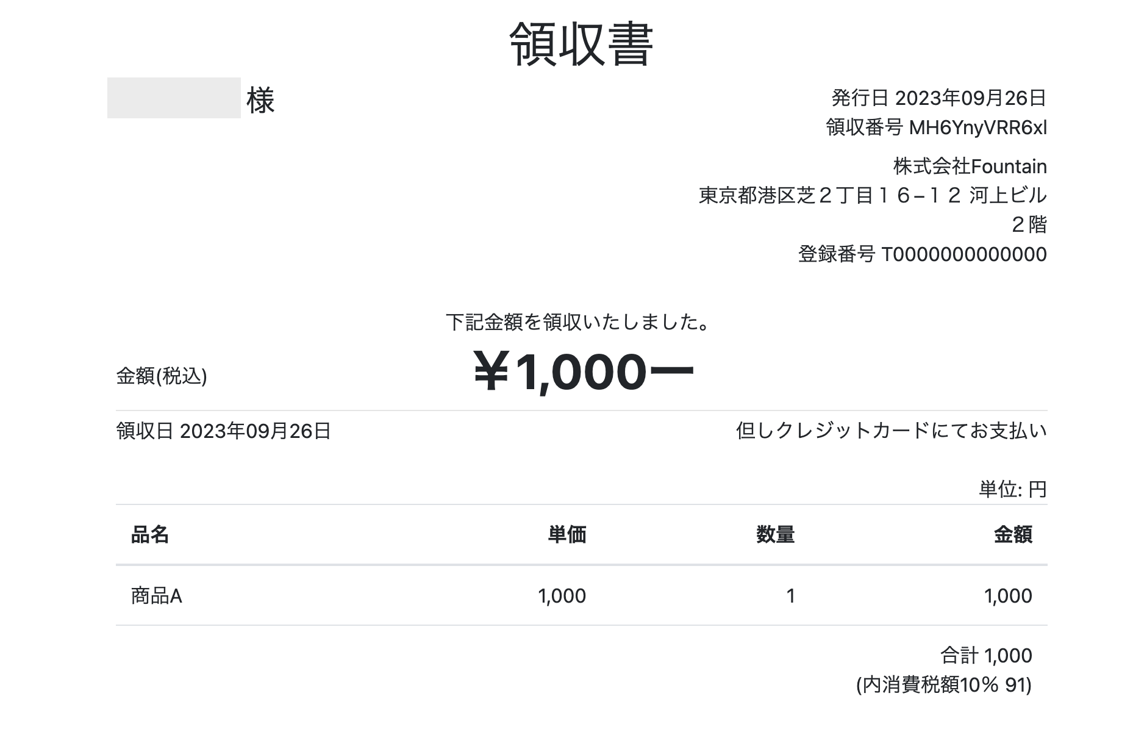1133x749 pixels.
Task: Click the large bold ¥1,000 amount
Action: point(583,372)
